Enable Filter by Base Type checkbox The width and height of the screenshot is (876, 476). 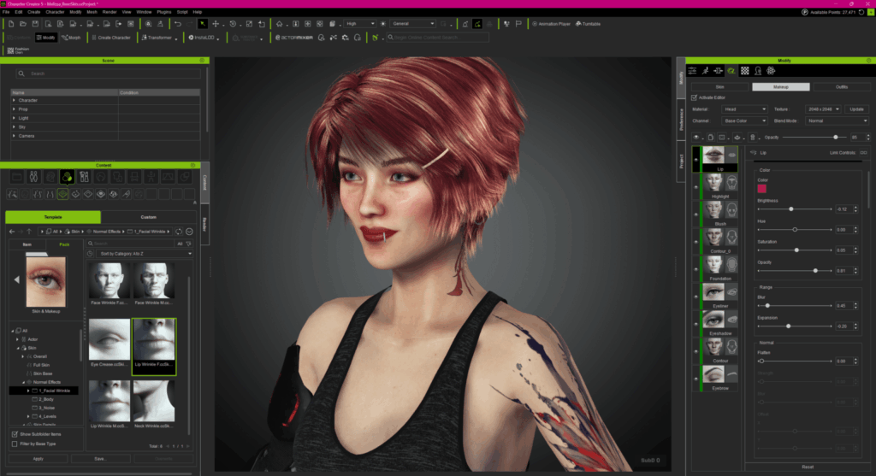pyautogui.click(x=15, y=444)
